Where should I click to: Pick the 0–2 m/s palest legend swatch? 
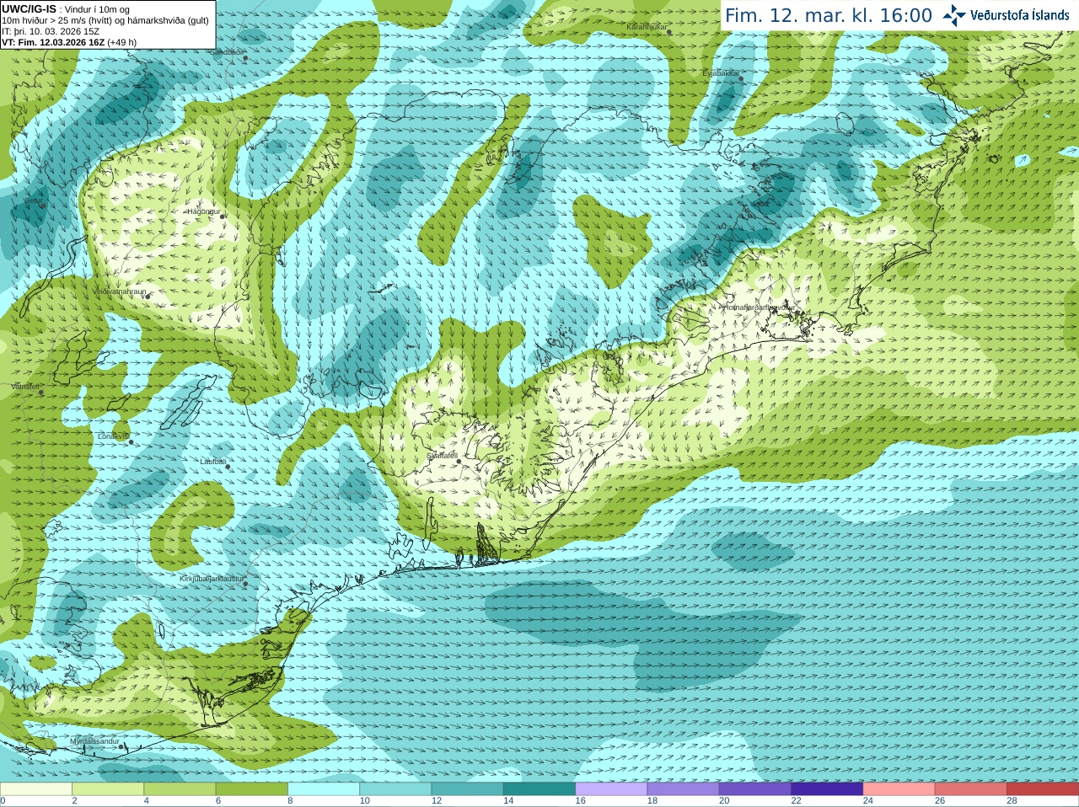pyautogui.click(x=36, y=789)
